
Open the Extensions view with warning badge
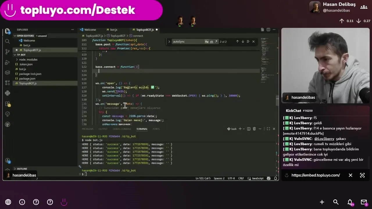click(x=8, y=104)
